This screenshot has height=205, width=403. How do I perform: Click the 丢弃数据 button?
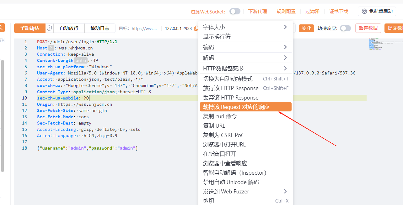(368, 28)
